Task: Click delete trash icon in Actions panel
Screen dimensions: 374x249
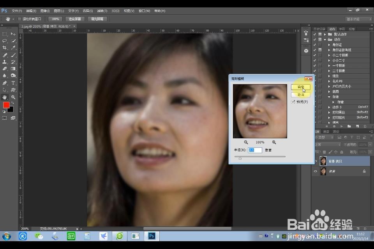Action: pos(365,126)
